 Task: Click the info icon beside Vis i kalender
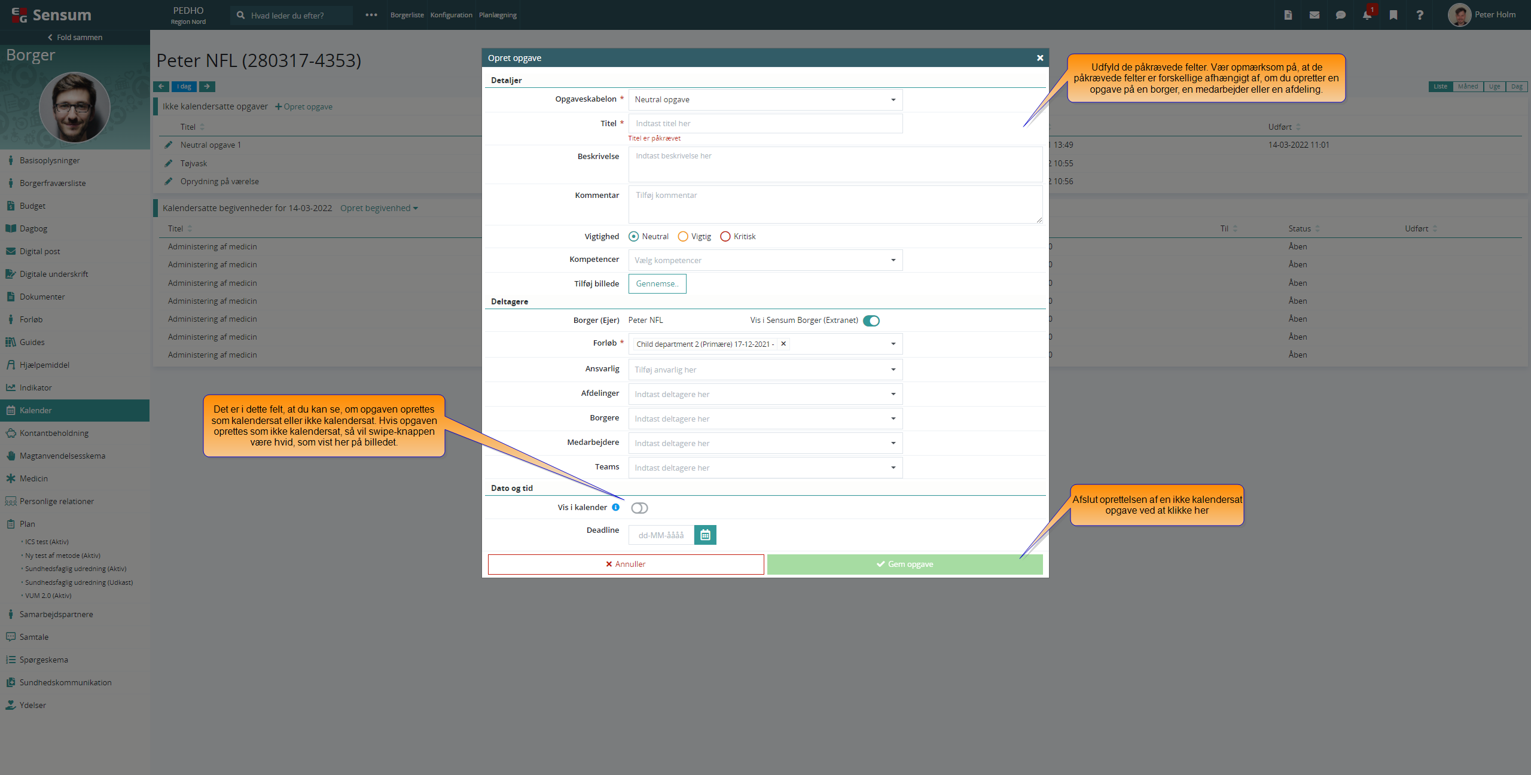[615, 507]
